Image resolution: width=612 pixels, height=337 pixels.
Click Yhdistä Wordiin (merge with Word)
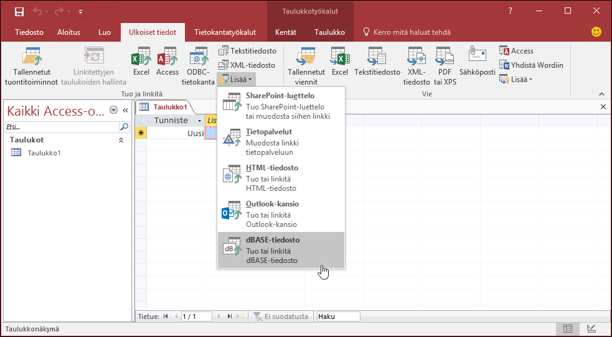pyautogui.click(x=531, y=65)
